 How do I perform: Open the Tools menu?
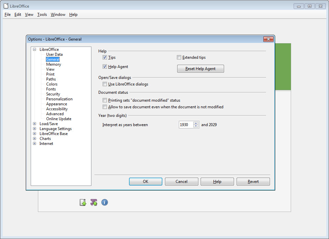pyautogui.click(x=42, y=15)
